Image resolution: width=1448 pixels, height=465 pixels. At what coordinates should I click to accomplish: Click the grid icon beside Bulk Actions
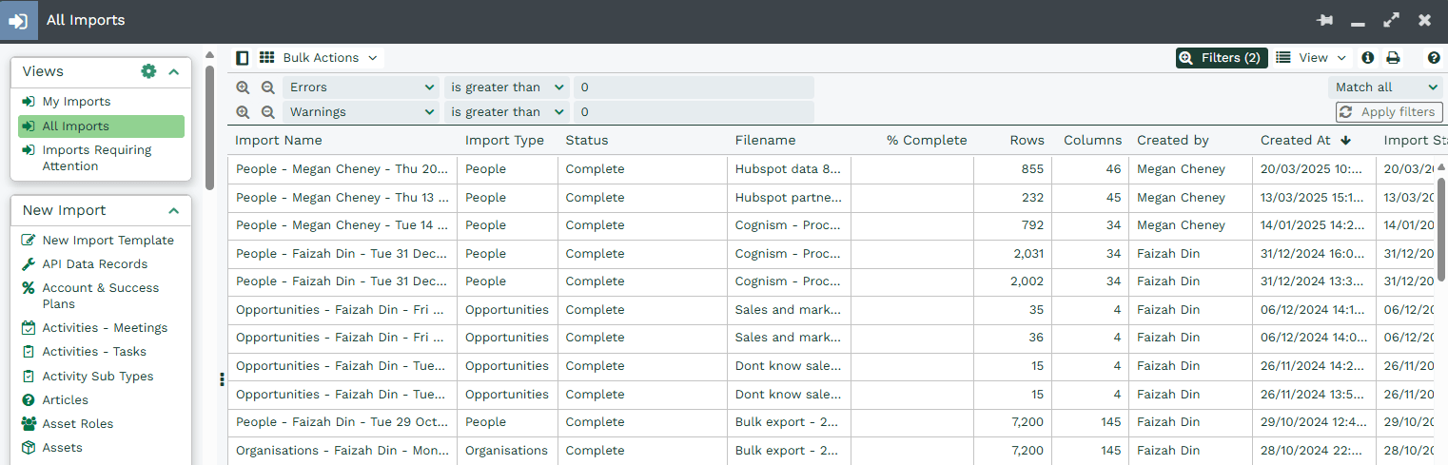(266, 58)
